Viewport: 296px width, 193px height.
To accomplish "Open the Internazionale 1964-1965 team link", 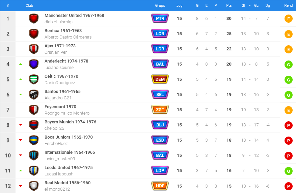I will point(70,152).
